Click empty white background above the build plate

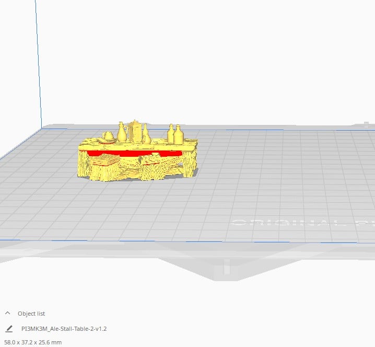pyautogui.click(x=209, y=57)
